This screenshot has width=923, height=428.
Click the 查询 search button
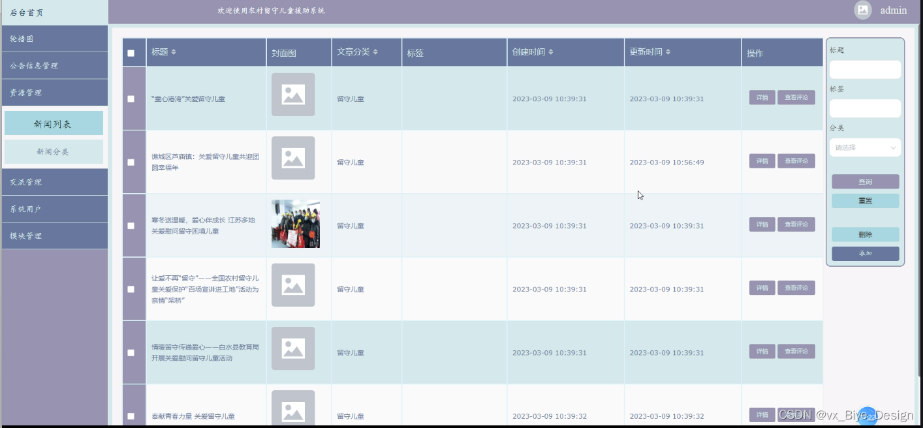(x=865, y=181)
